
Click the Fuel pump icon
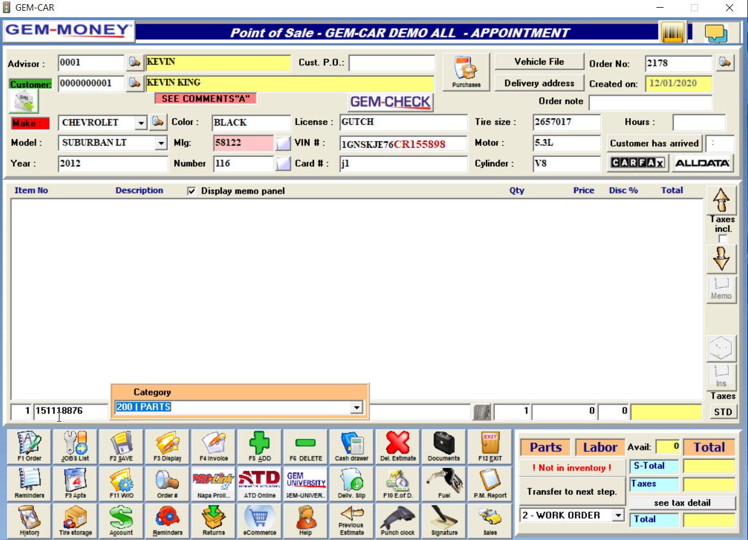(x=444, y=484)
